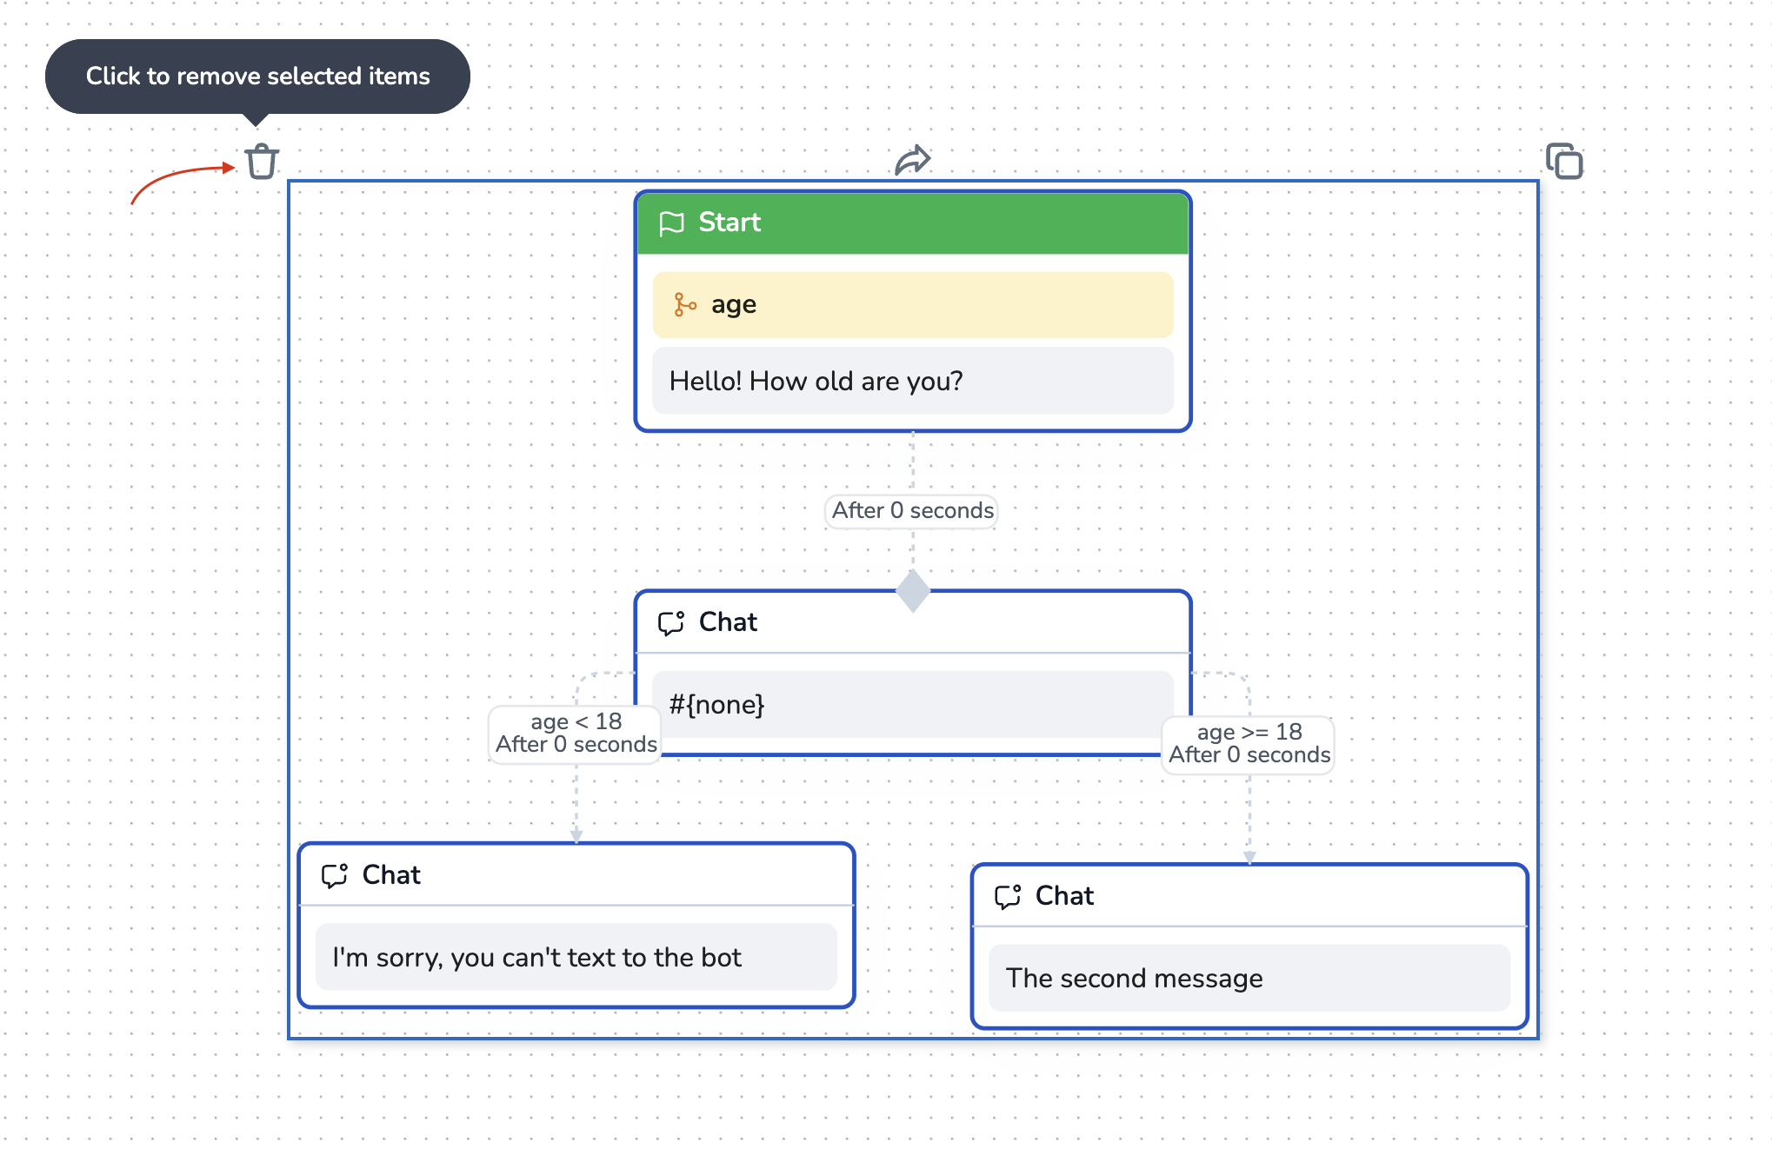Edit the "I'm sorry, you can't text" message
This screenshot has height=1149, width=1772.
[x=576, y=957]
